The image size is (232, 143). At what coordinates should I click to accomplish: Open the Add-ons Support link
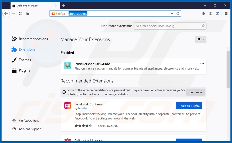27,129
